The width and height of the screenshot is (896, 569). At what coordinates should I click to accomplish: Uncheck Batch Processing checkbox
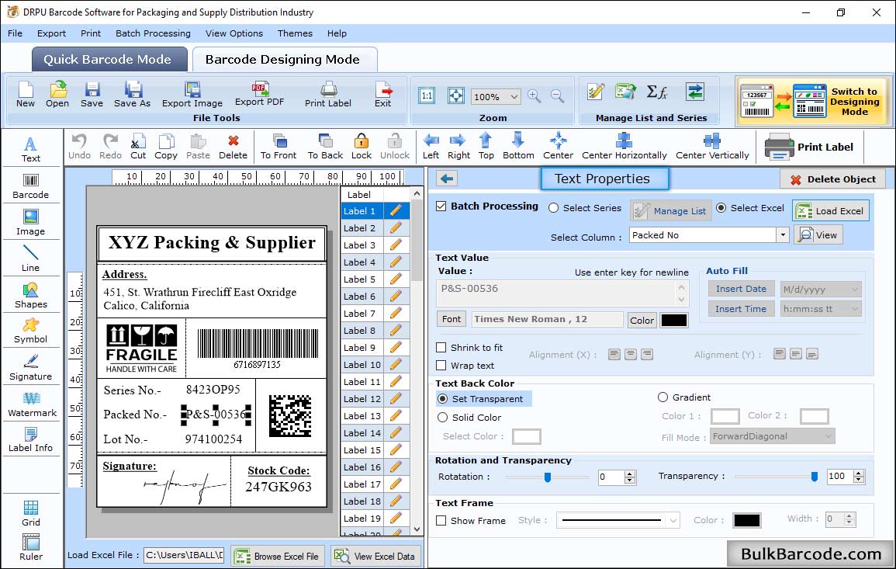coord(441,206)
